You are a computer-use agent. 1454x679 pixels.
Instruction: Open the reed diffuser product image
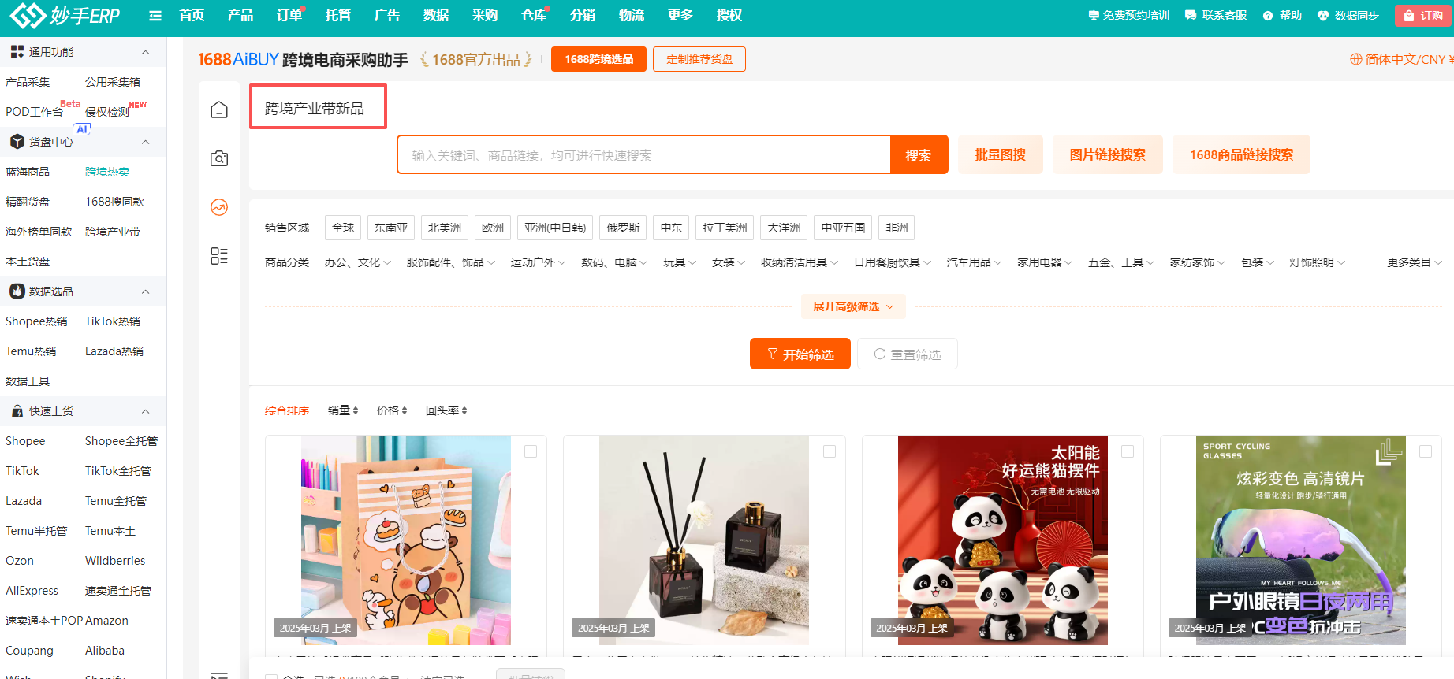click(704, 540)
